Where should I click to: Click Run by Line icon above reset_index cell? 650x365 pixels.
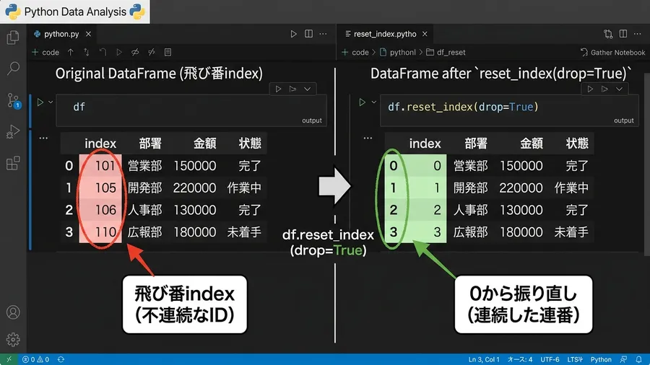[x=604, y=89]
